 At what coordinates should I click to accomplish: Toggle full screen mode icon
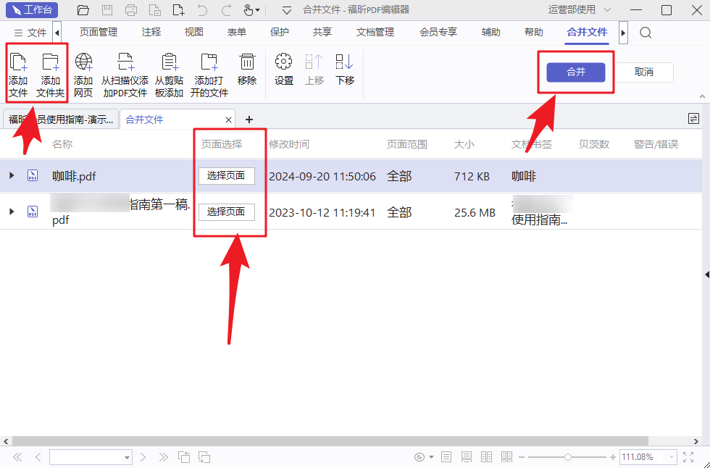[689, 457]
